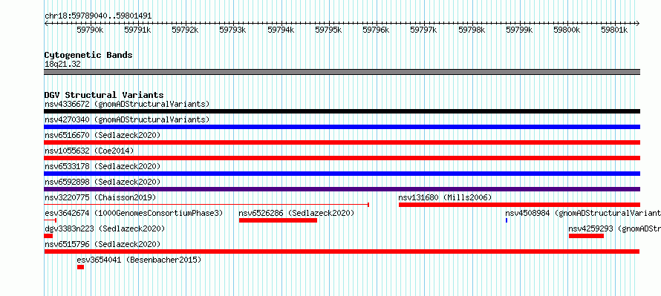Click the Cytogenetic Bands track title
This screenshot has height=296, width=661.
pos(88,55)
